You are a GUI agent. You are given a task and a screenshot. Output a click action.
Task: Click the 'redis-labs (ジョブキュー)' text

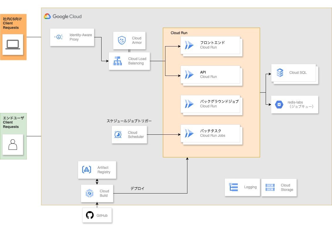pos(301,104)
